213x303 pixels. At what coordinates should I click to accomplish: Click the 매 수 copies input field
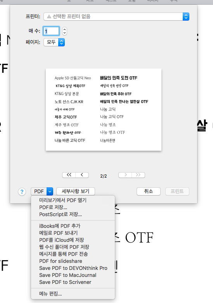(x=51, y=31)
